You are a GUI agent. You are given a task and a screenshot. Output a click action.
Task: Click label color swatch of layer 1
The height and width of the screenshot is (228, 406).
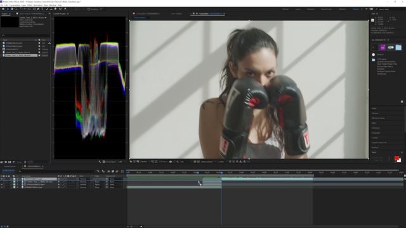14,179
